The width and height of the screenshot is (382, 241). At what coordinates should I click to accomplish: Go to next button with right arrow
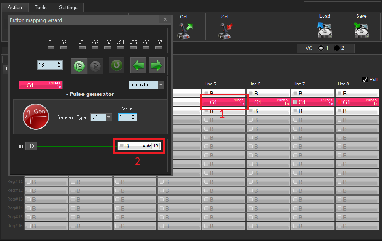tap(156, 65)
